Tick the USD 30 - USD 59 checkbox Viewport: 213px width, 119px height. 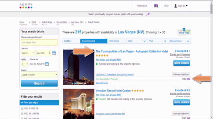pos(22,114)
